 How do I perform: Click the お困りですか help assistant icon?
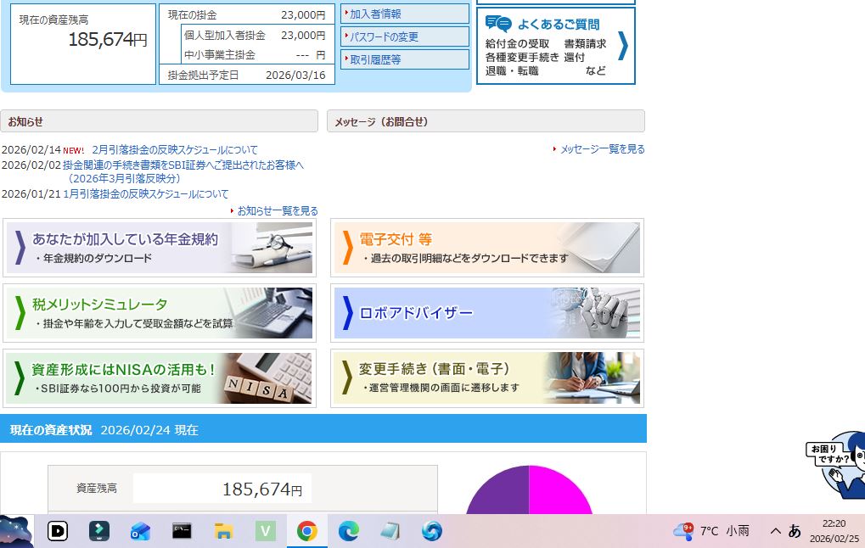click(x=838, y=465)
